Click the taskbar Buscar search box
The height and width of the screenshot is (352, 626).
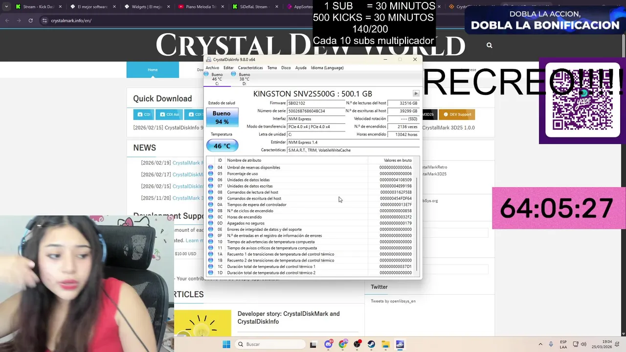[269, 344]
